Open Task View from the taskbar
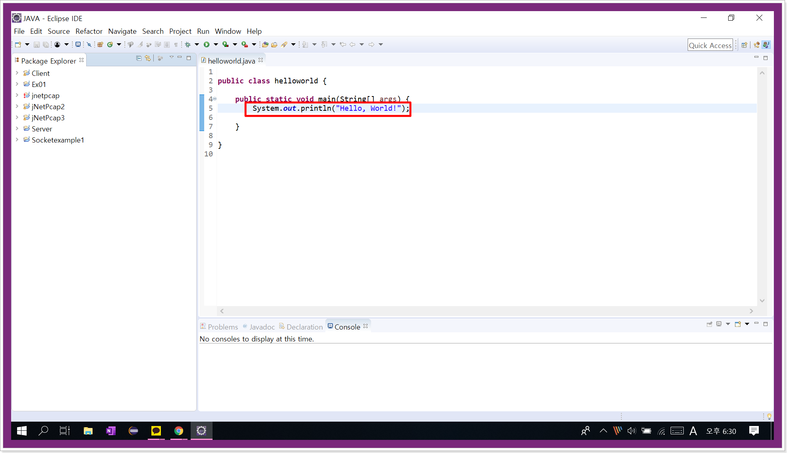This screenshot has height=453, width=787. click(x=64, y=431)
